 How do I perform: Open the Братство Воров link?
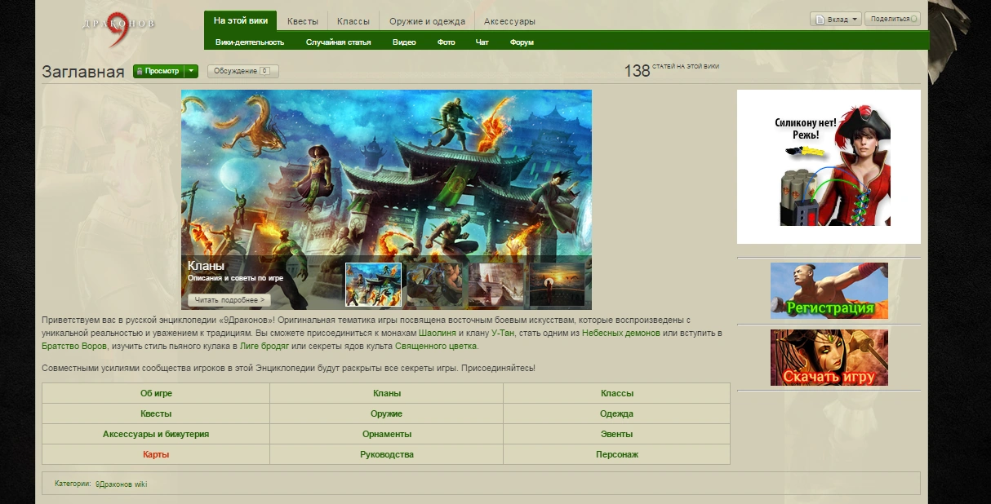click(x=74, y=346)
